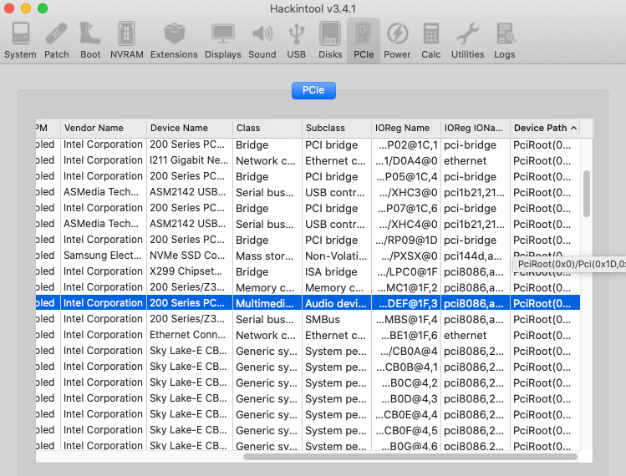Click the …/RP09@1D cell
The width and height of the screenshot is (626, 476).
[x=407, y=241]
